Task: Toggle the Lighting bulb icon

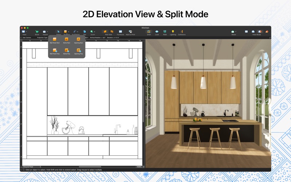Action: pos(173,32)
